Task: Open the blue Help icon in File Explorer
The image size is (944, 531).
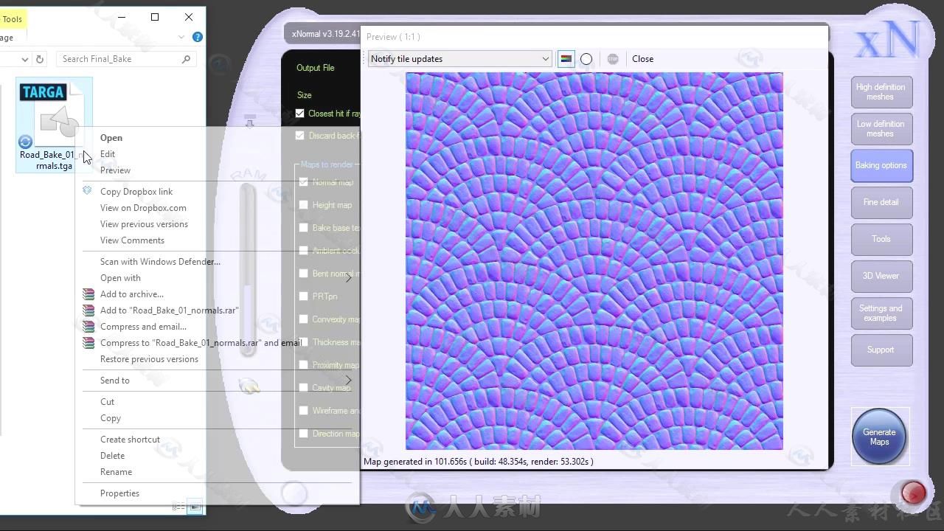Action: point(198,37)
